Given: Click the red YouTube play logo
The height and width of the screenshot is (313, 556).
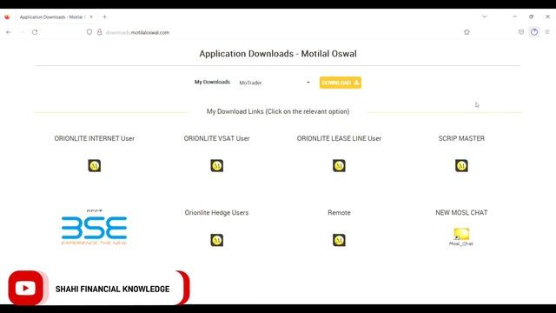Looking at the screenshot, I should click(25, 288).
